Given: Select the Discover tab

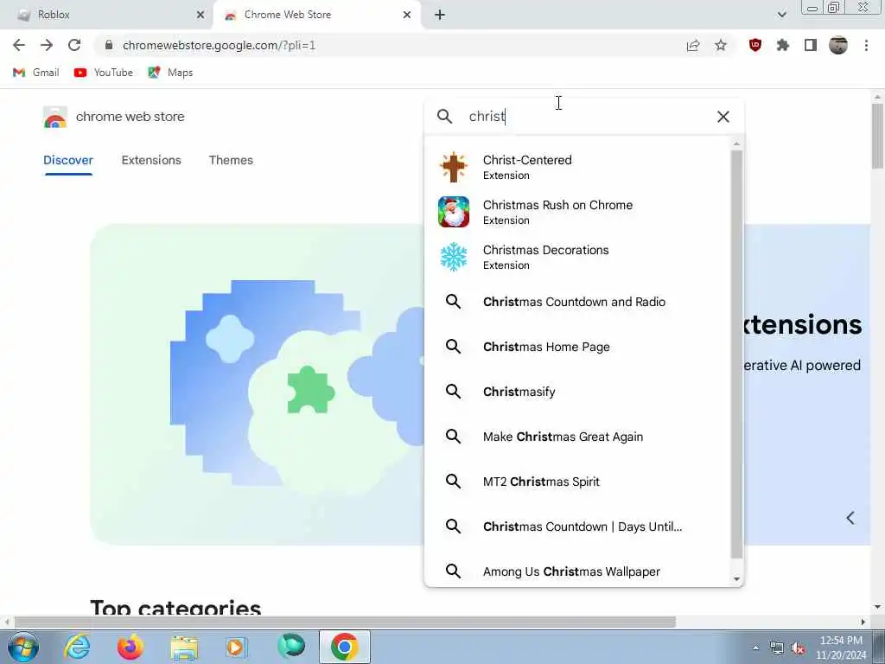Looking at the screenshot, I should coord(68,160).
